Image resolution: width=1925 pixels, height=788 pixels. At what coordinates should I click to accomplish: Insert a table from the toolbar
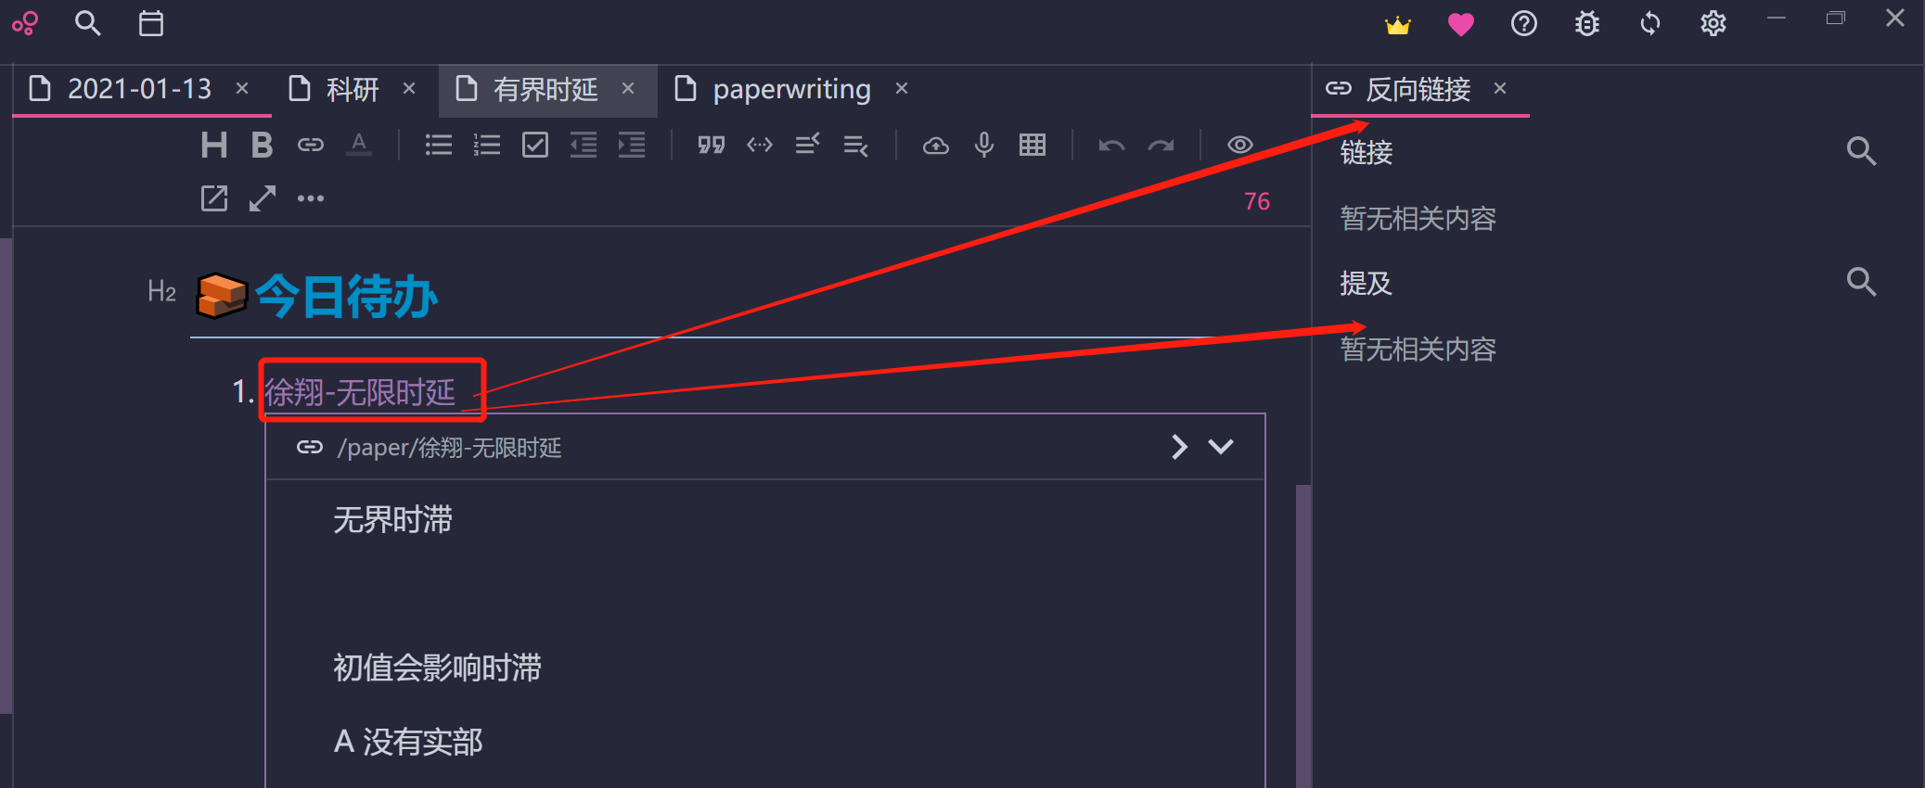tap(1033, 145)
